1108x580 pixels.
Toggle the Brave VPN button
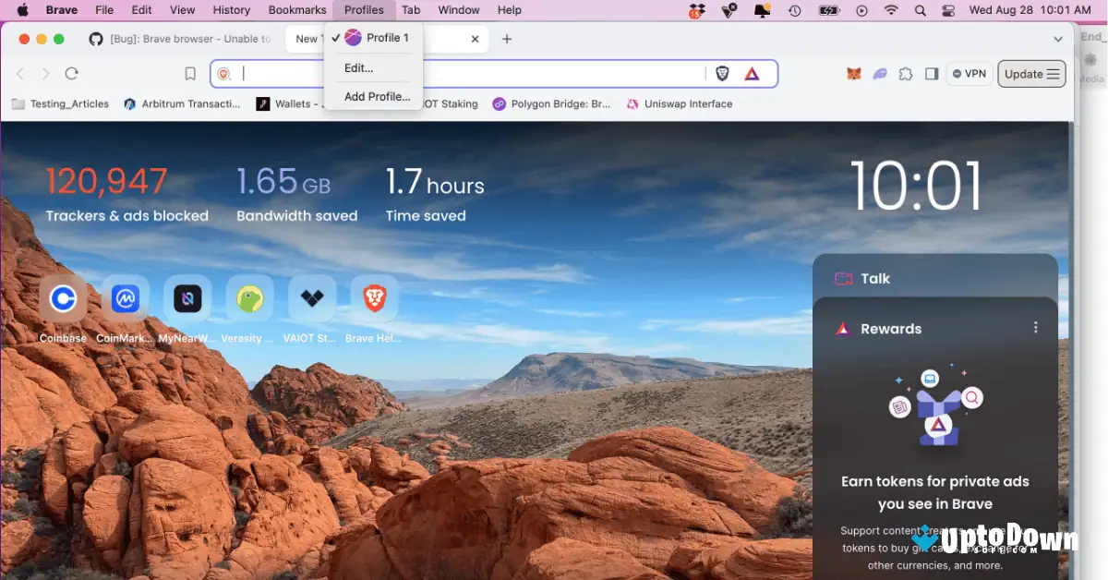969,73
